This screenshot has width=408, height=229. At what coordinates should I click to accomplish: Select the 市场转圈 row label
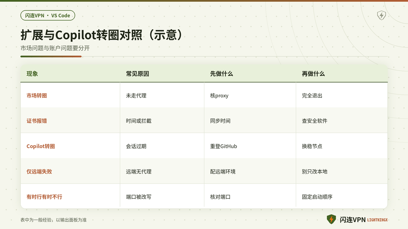click(37, 96)
